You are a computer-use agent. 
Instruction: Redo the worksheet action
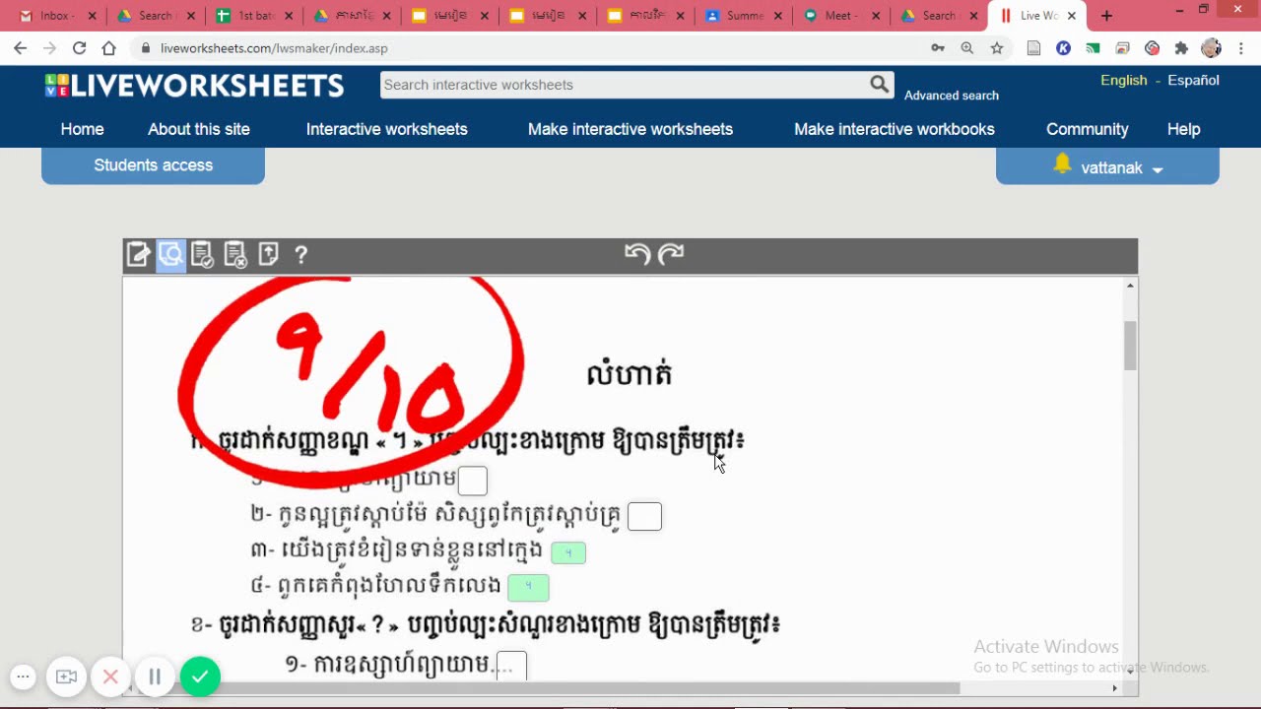[671, 254]
